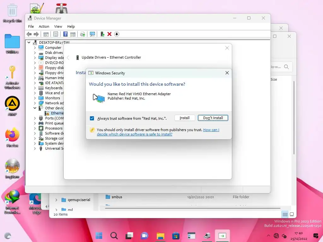This screenshot has width=323, height=242.
Task: Click the computer-with-green-arrow driver icon in toolbar
Action: (x=103, y=34)
